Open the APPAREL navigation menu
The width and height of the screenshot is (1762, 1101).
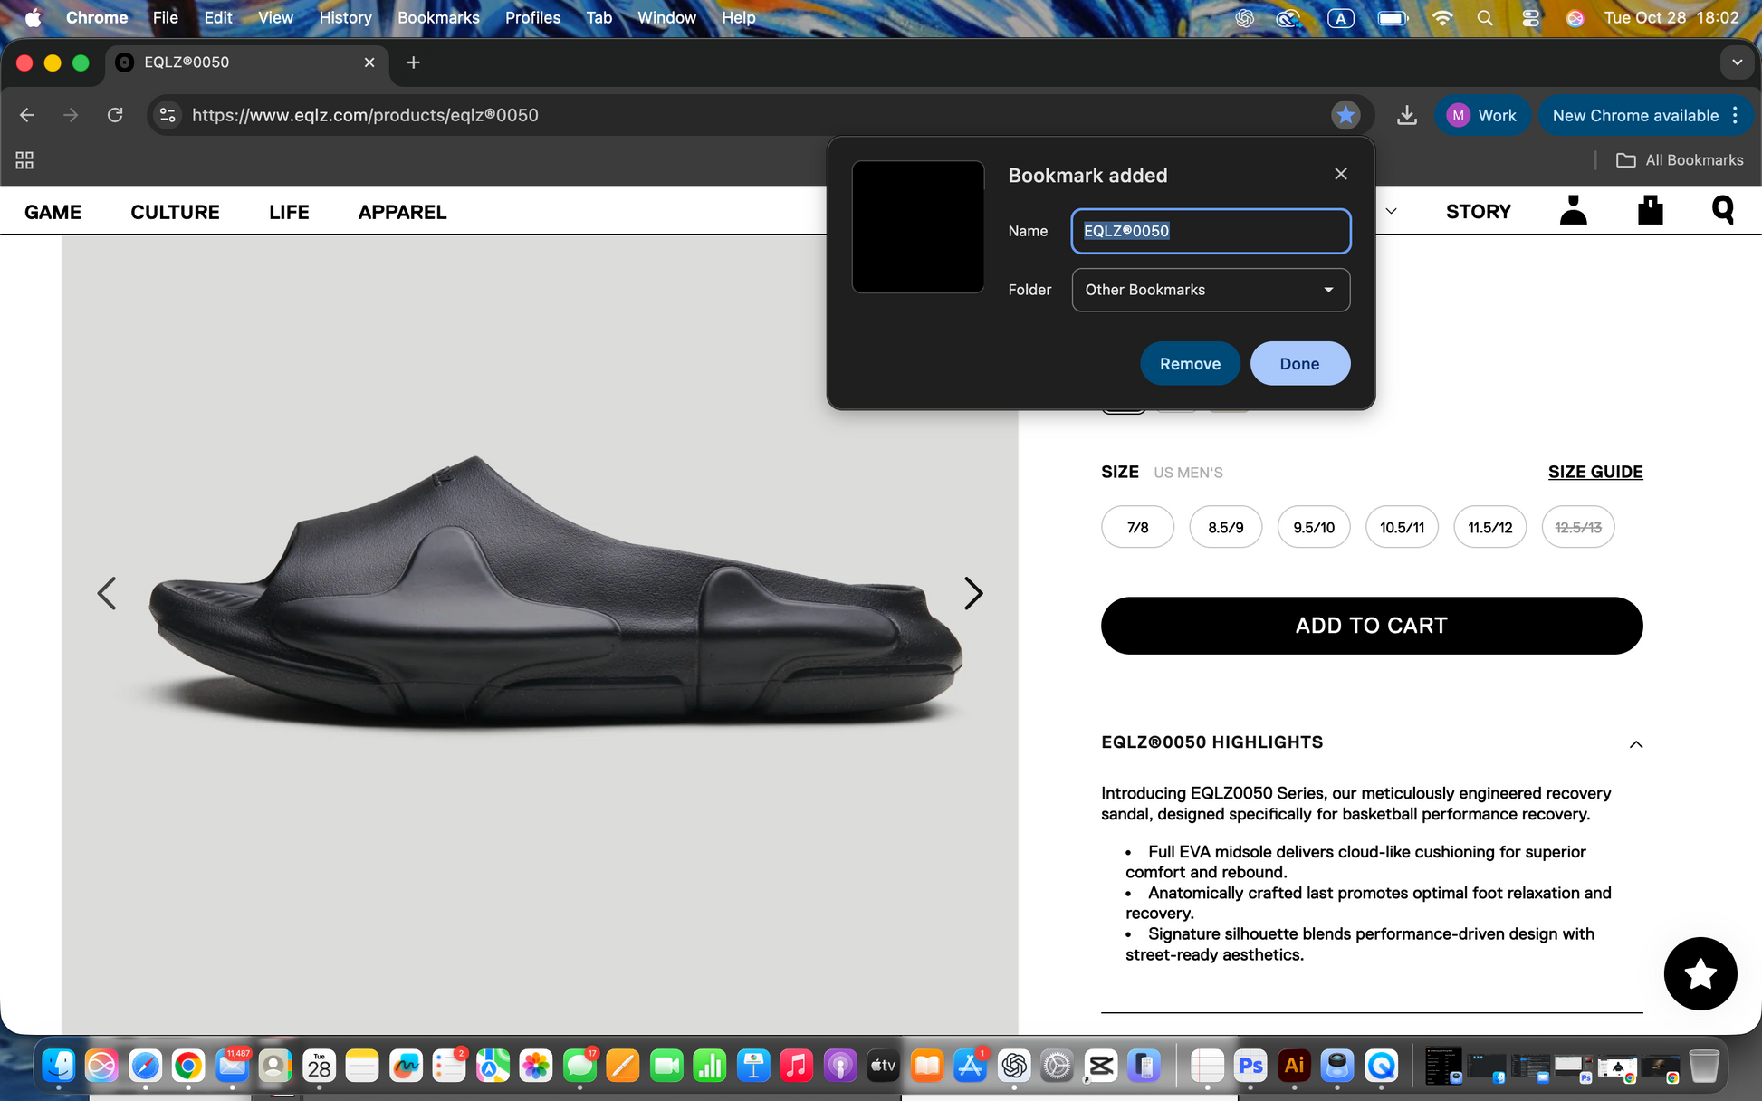[402, 212]
